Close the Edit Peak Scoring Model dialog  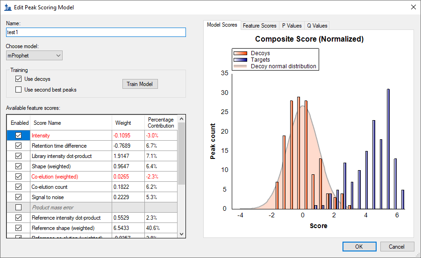tap(413, 7)
